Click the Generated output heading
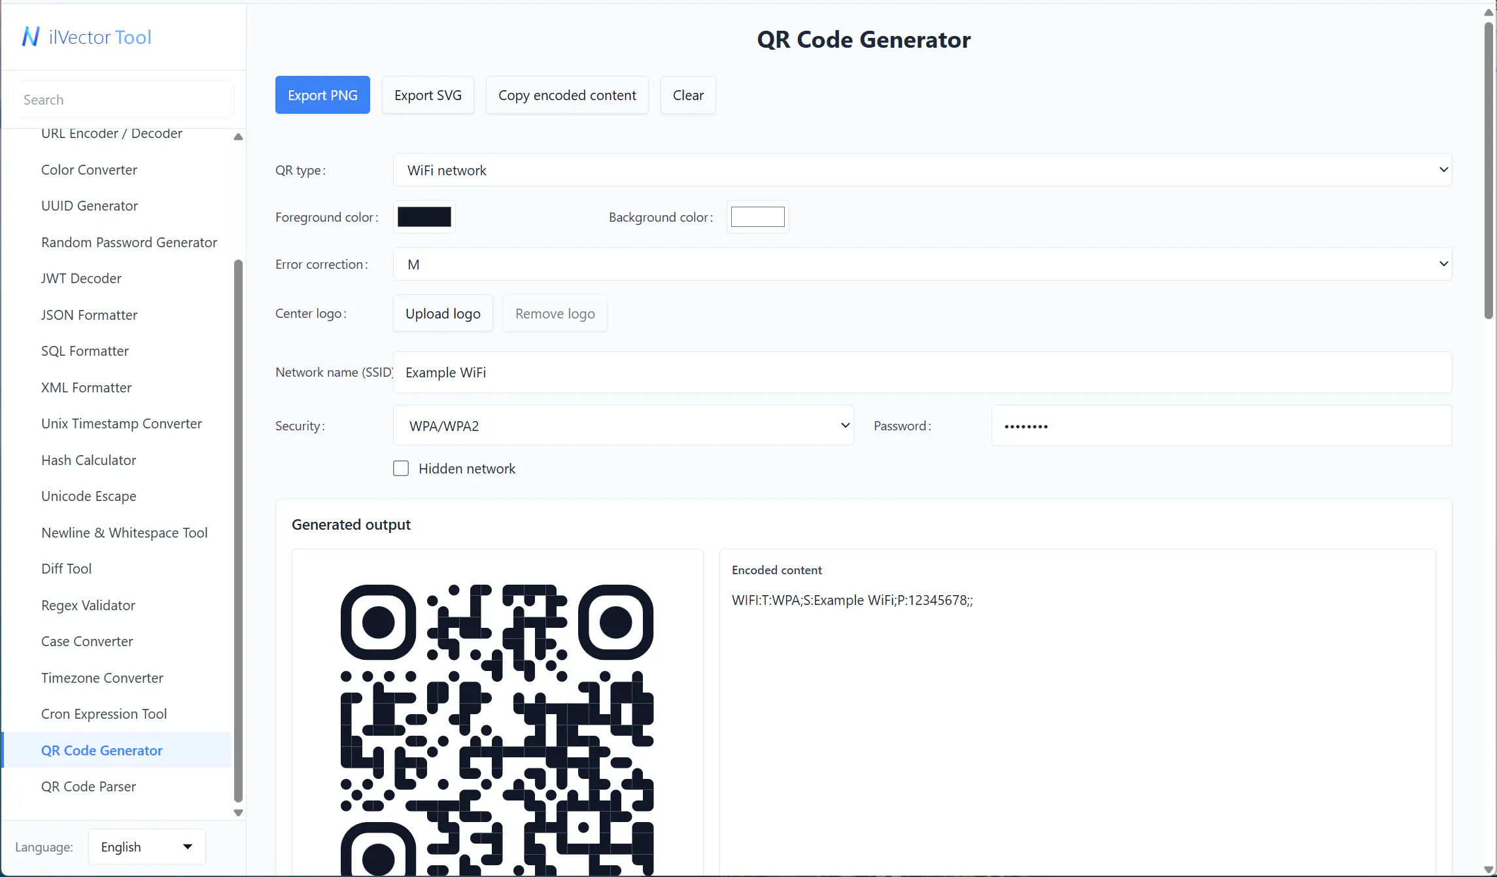The height and width of the screenshot is (877, 1497). [351, 524]
